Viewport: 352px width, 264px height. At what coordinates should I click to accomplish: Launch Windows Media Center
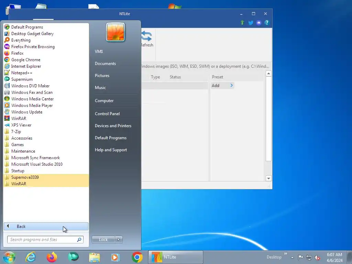[46, 99]
